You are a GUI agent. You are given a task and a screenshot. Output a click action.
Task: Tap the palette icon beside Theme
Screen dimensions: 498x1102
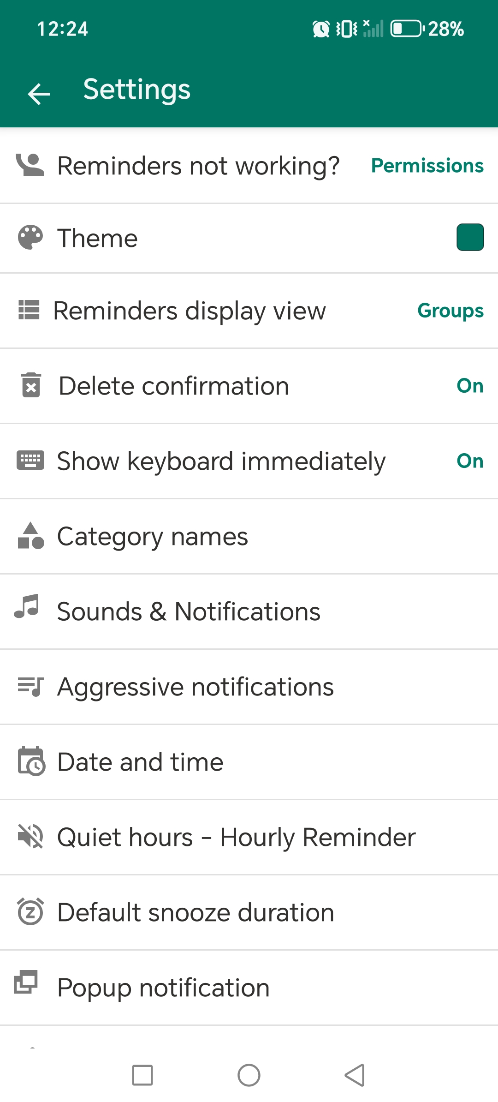coord(30,238)
